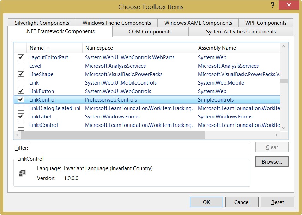
Task: Switch to the COM Components tab
Action: [150, 32]
